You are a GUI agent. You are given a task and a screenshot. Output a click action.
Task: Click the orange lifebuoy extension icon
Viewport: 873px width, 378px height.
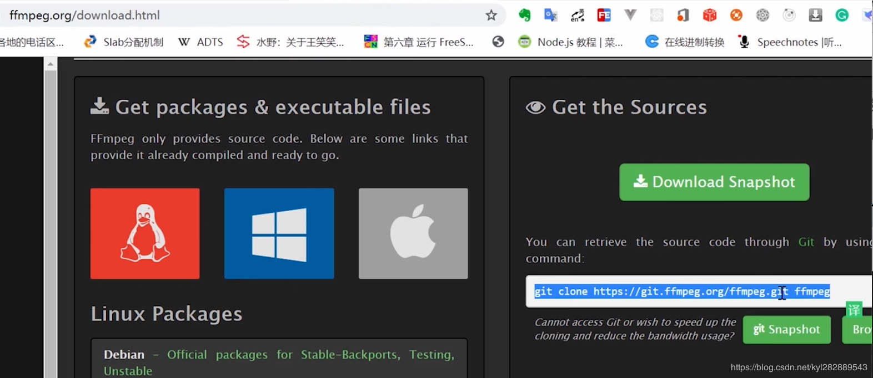coord(736,16)
